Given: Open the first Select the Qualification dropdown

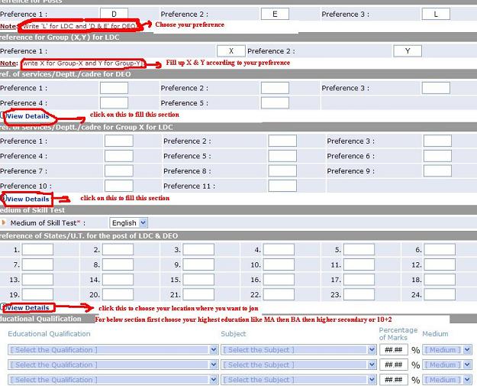Looking at the screenshot, I should point(113,350).
